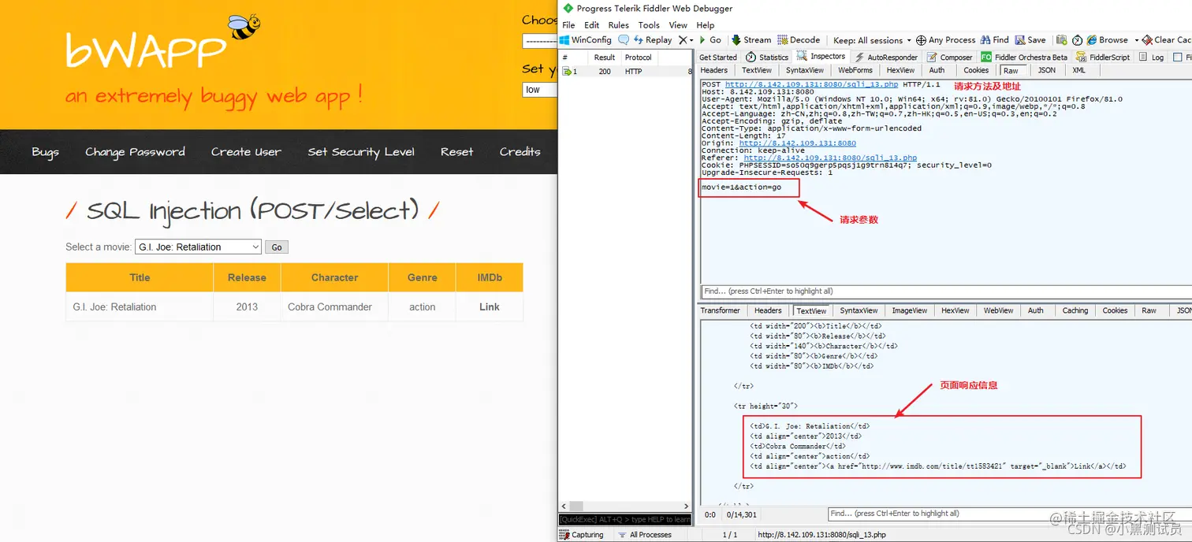
Task: Click the sessions list horizontal scrollbar
Action: [626, 506]
